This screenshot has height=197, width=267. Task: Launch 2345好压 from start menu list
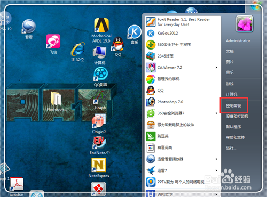pyautogui.click(x=183, y=56)
